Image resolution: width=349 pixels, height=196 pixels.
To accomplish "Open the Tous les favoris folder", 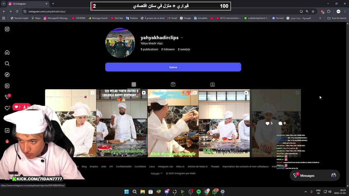I will [337, 18].
